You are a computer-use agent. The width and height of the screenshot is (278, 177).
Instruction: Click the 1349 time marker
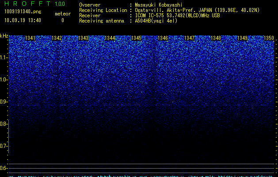pos(242,38)
